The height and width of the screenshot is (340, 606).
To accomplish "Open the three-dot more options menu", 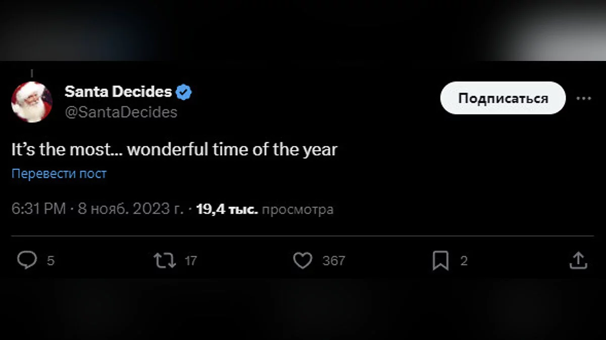I will click(x=583, y=99).
